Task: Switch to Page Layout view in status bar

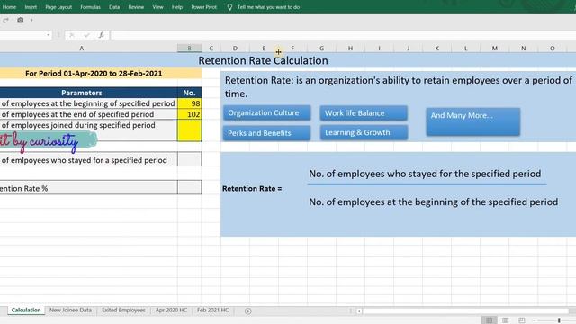Action: click(506, 320)
